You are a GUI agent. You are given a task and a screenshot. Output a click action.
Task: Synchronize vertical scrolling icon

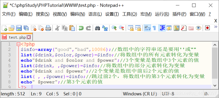coord(131,28)
